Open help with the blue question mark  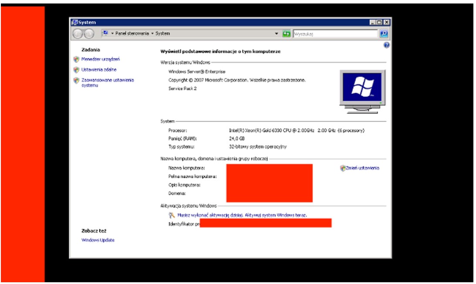(386, 45)
